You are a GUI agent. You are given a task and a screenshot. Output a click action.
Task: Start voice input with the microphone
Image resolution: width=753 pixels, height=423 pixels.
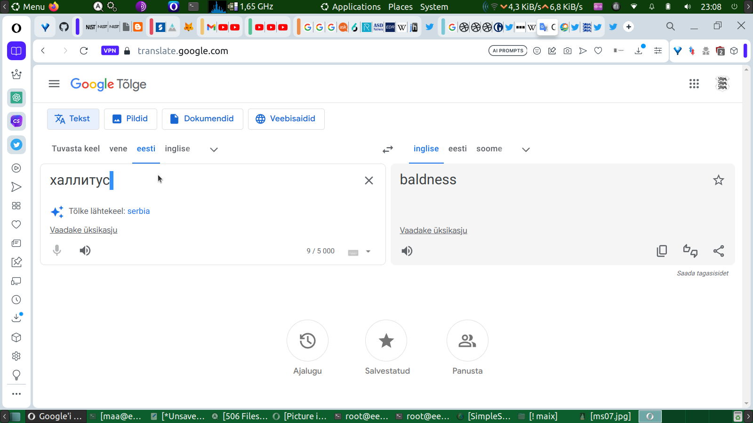click(x=57, y=251)
